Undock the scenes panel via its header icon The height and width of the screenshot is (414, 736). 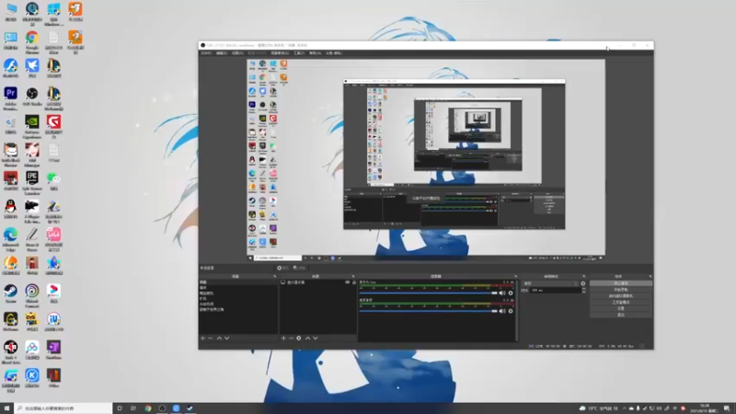[x=274, y=277]
